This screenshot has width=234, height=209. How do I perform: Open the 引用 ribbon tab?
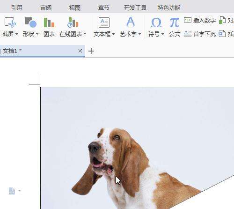click(x=17, y=7)
